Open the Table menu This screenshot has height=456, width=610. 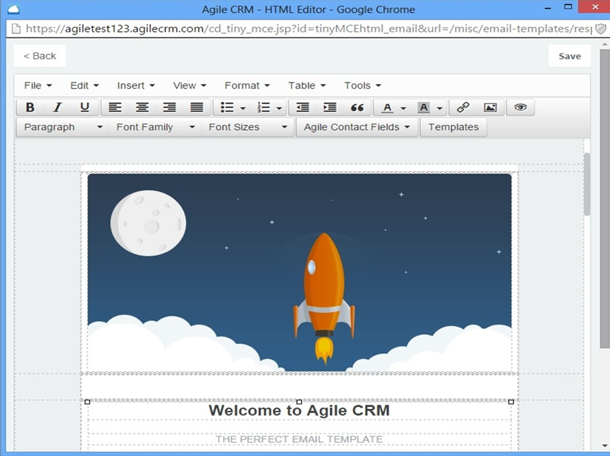306,85
